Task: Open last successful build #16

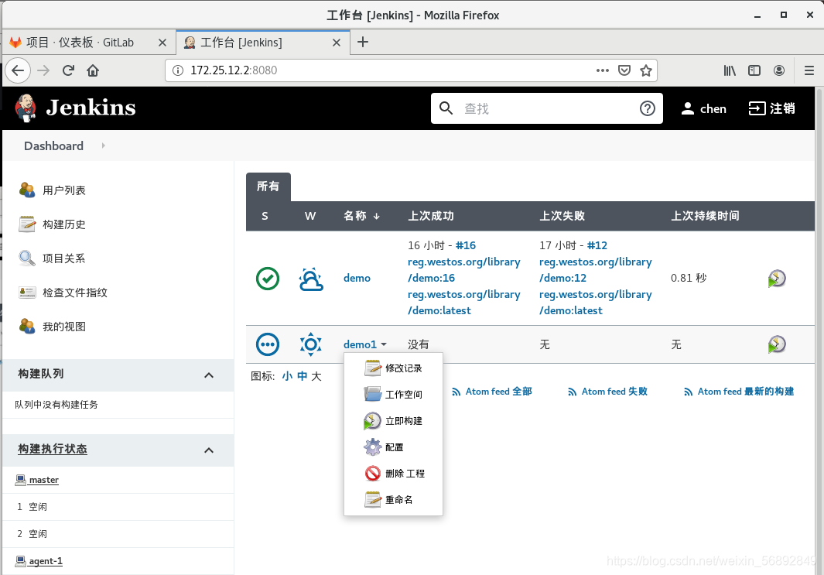Action: click(466, 245)
